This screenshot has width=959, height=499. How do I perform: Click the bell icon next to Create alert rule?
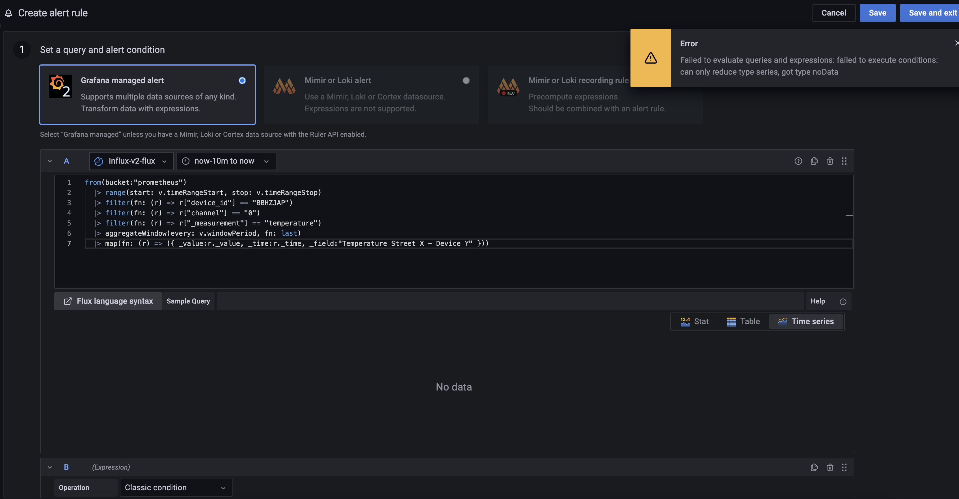pyautogui.click(x=8, y=13)
